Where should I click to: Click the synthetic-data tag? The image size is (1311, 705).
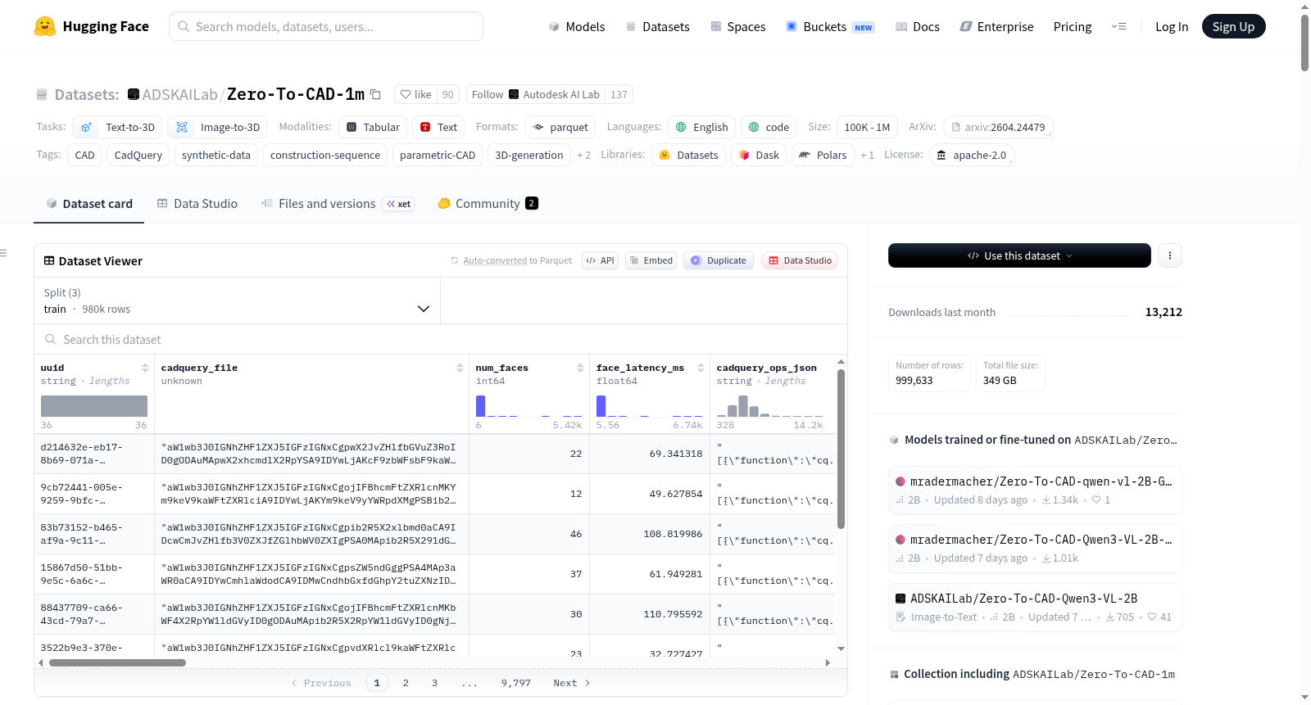pyautogui.click(x=216, y=155)
